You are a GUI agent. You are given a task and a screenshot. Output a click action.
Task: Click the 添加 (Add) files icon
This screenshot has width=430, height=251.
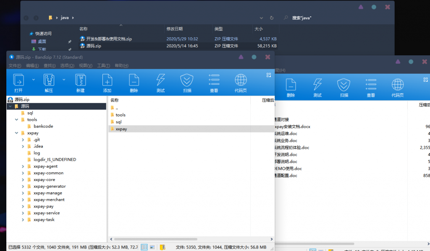(x=107, y=80)
